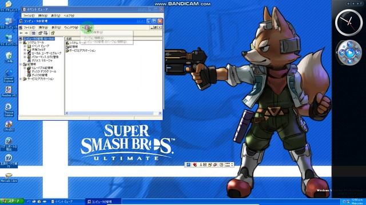
Task: Skip to previous track in sidebar player
Action: point(342,53)
